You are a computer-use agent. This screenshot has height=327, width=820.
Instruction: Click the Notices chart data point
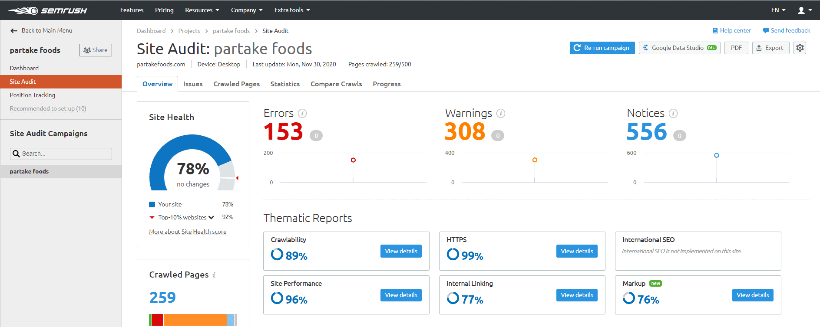tap(717, 155)
